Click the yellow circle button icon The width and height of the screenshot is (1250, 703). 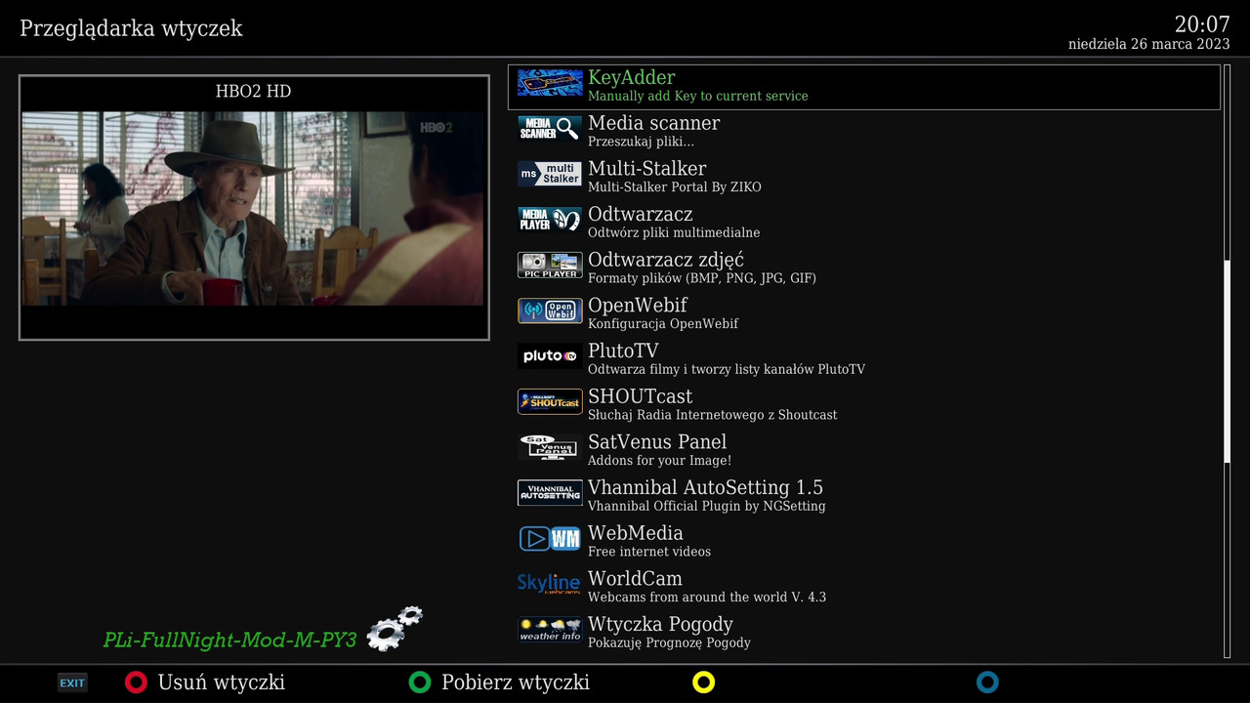[x=703, y=682]
